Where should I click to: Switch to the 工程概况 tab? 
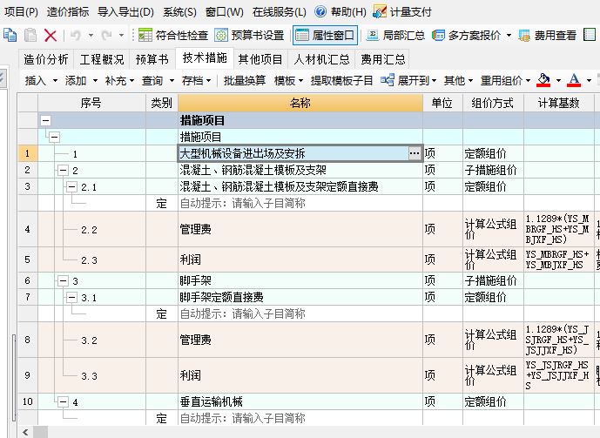pyautogui.click(x=102, y=59)
